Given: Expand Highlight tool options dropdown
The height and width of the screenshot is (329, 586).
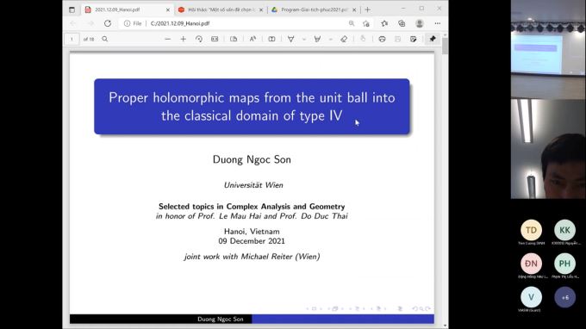Looking at the screenshot, I should pyautogui.click(x=330, y=39).
